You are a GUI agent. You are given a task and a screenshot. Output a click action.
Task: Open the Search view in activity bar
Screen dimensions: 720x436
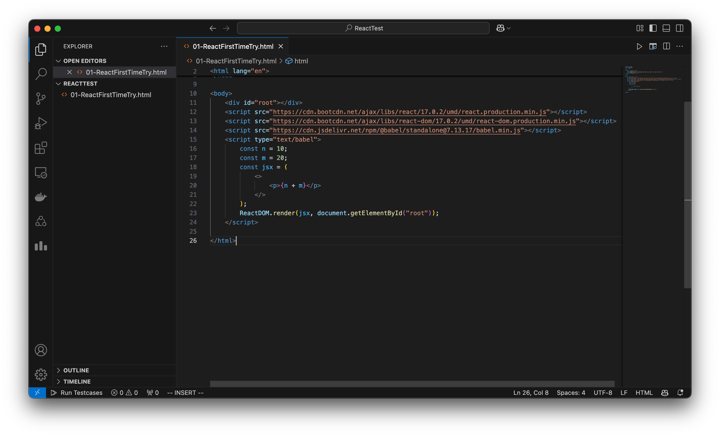click(41, 74)
